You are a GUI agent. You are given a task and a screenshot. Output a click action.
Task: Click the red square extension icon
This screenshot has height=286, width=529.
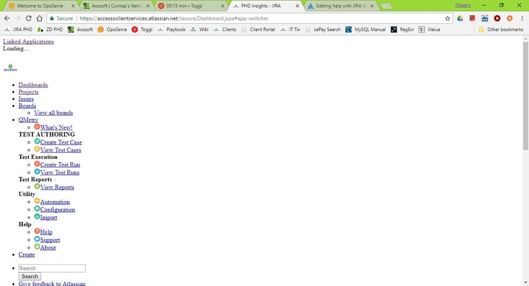[472, 18]
